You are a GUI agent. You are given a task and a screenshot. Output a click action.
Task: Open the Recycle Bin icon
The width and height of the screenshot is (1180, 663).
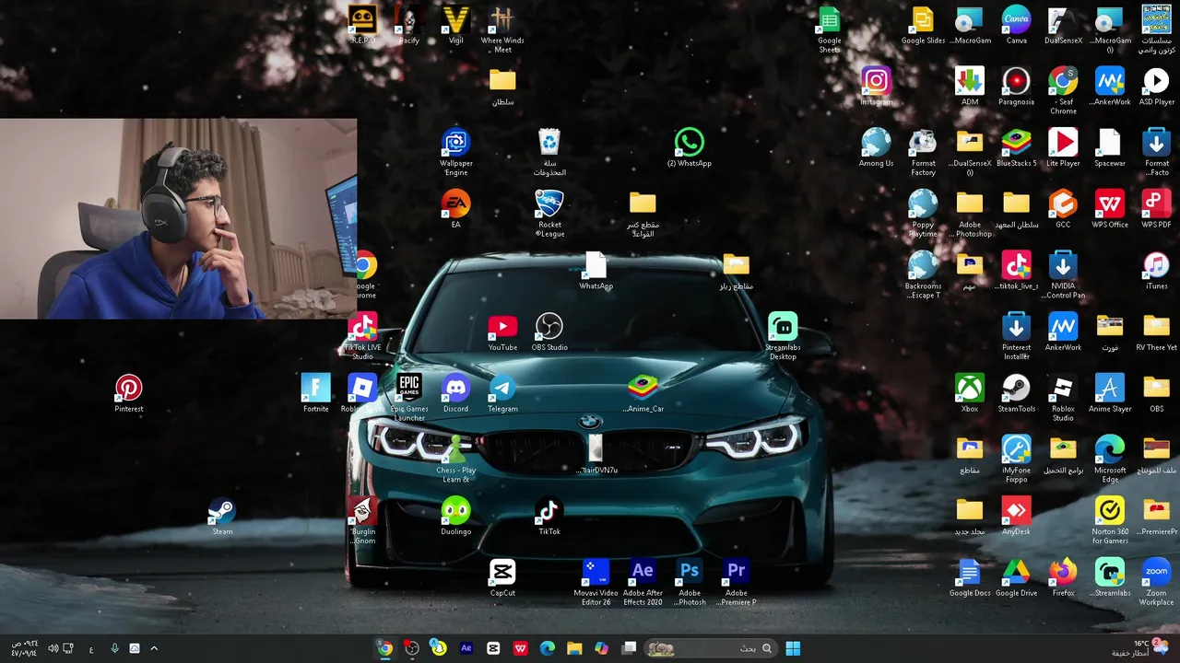coord(549,152)
